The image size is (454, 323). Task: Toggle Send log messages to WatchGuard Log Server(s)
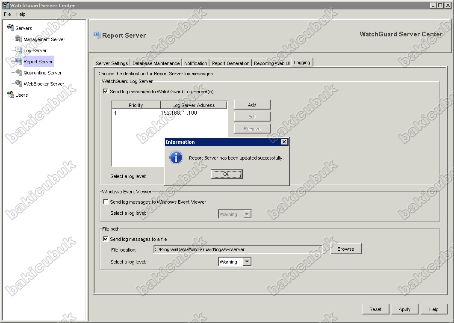pyautogui.click(x=106, y=92)
